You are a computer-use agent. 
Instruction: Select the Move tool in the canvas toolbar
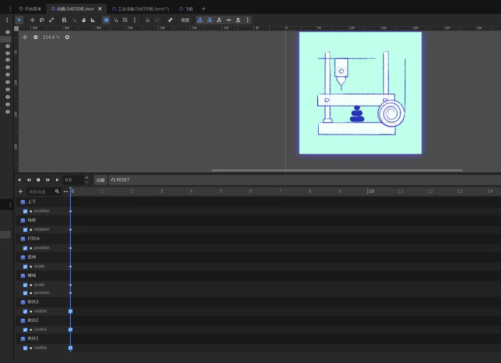[32, 20]
